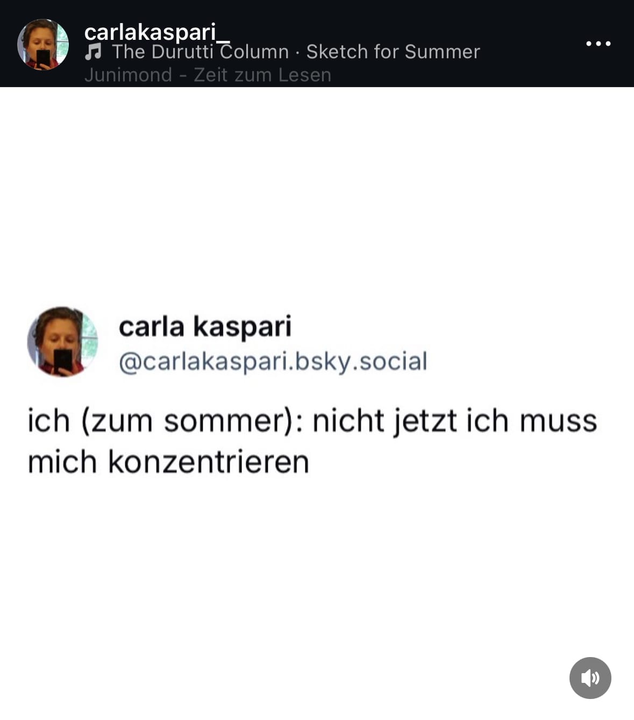Tap the Junimond - Zeit zum Lesen label
The width and height of the screenshot is (634, 720).
(x=208, y=75)
